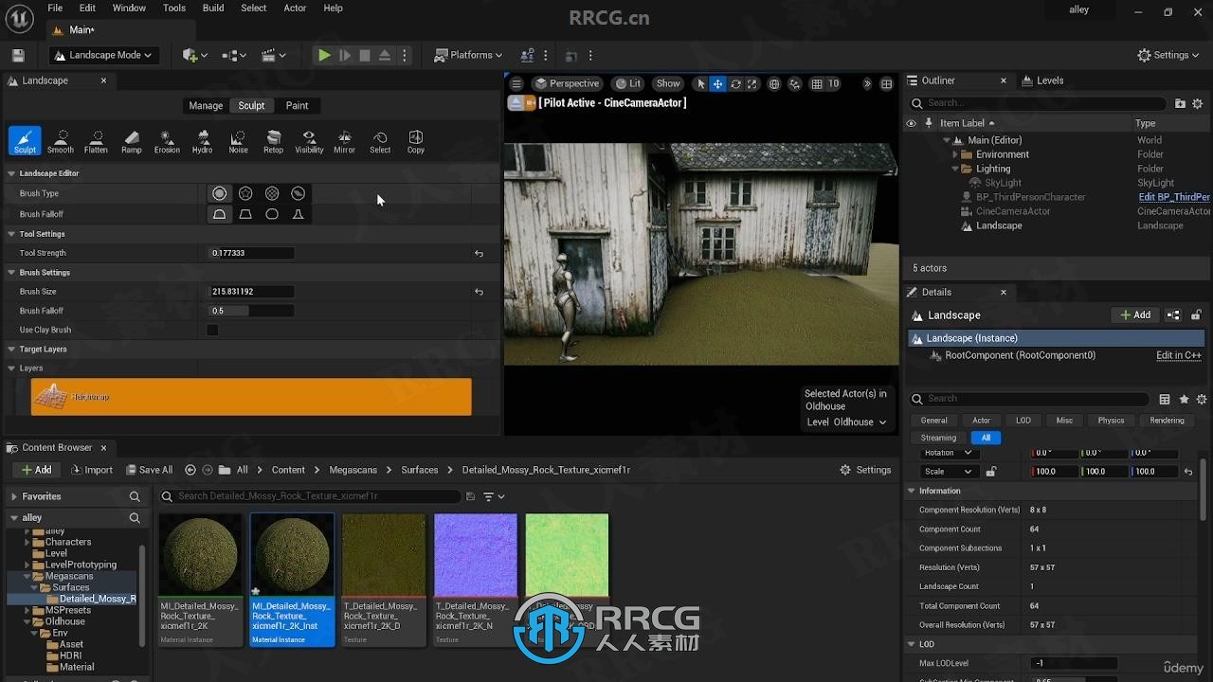Collapse the Information section in Details
Image resolution: width=1213 pixels, height=682 pixels.
click(x=912, y=491)
